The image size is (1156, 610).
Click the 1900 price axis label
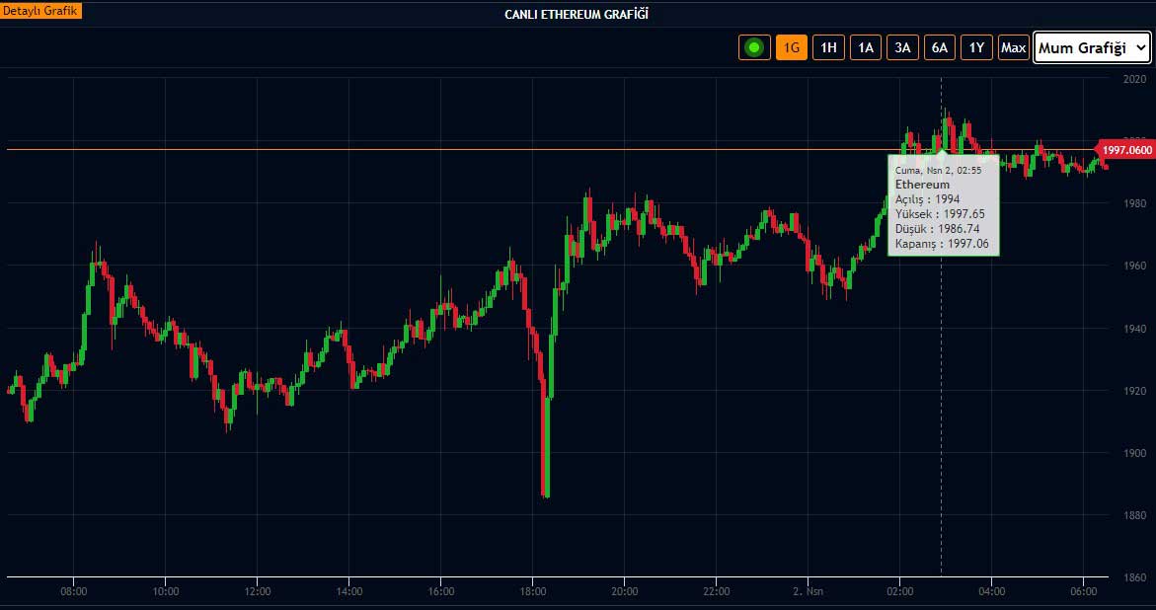point(1134,453)
